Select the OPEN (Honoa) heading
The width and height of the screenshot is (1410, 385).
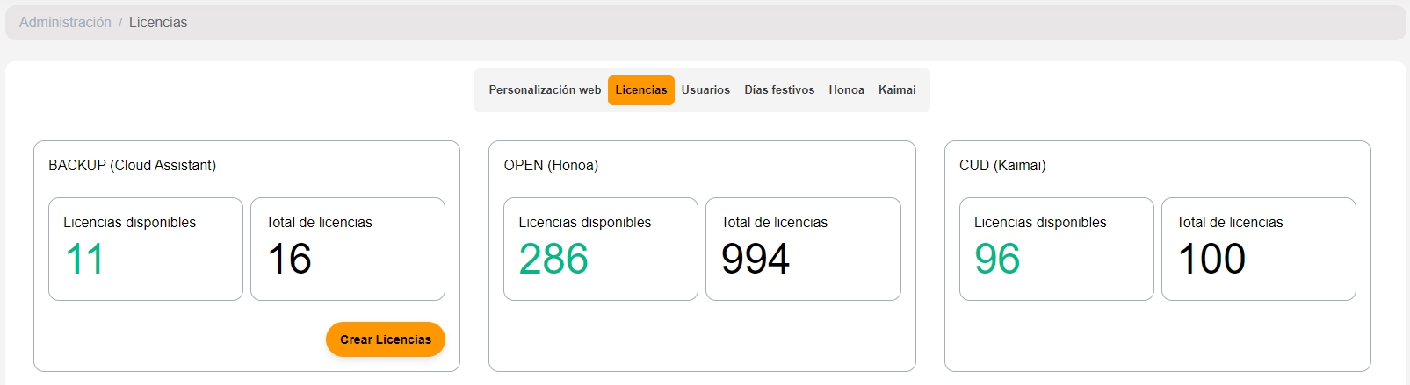(551, 166)
